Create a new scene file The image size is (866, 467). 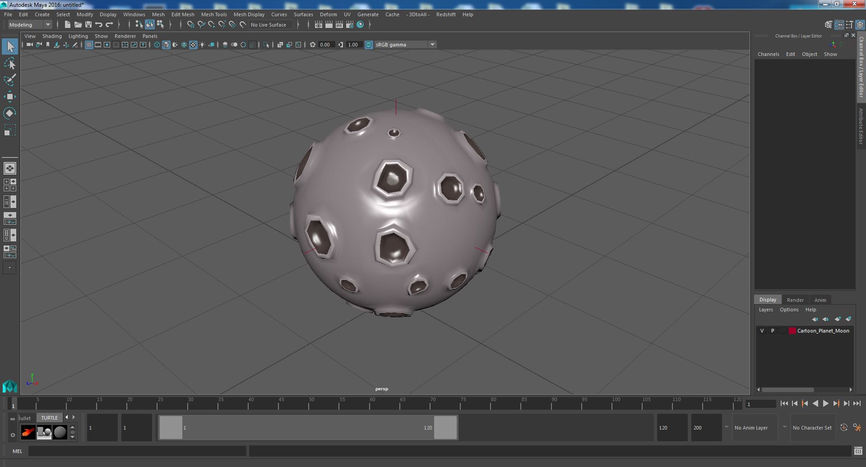tap(68, 25)
